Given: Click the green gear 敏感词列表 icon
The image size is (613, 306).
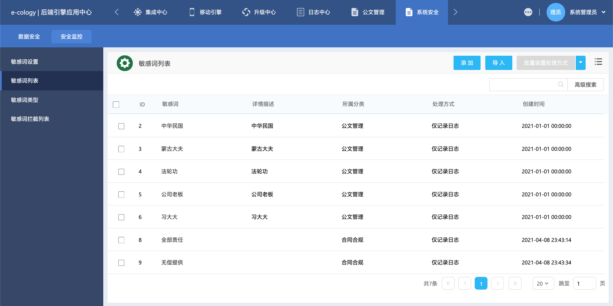Looking at the screenshot, I should tap(125, 63).
